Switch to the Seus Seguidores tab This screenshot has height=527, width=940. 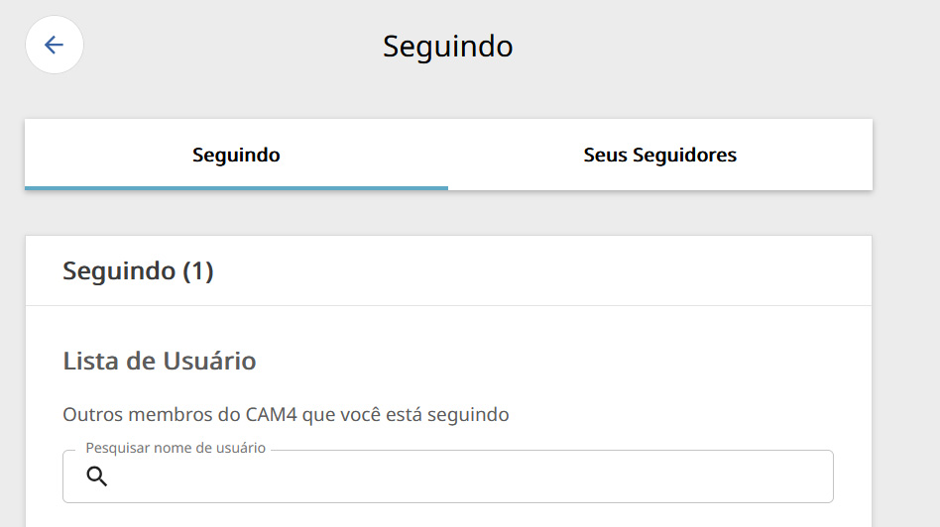point(660,155)
